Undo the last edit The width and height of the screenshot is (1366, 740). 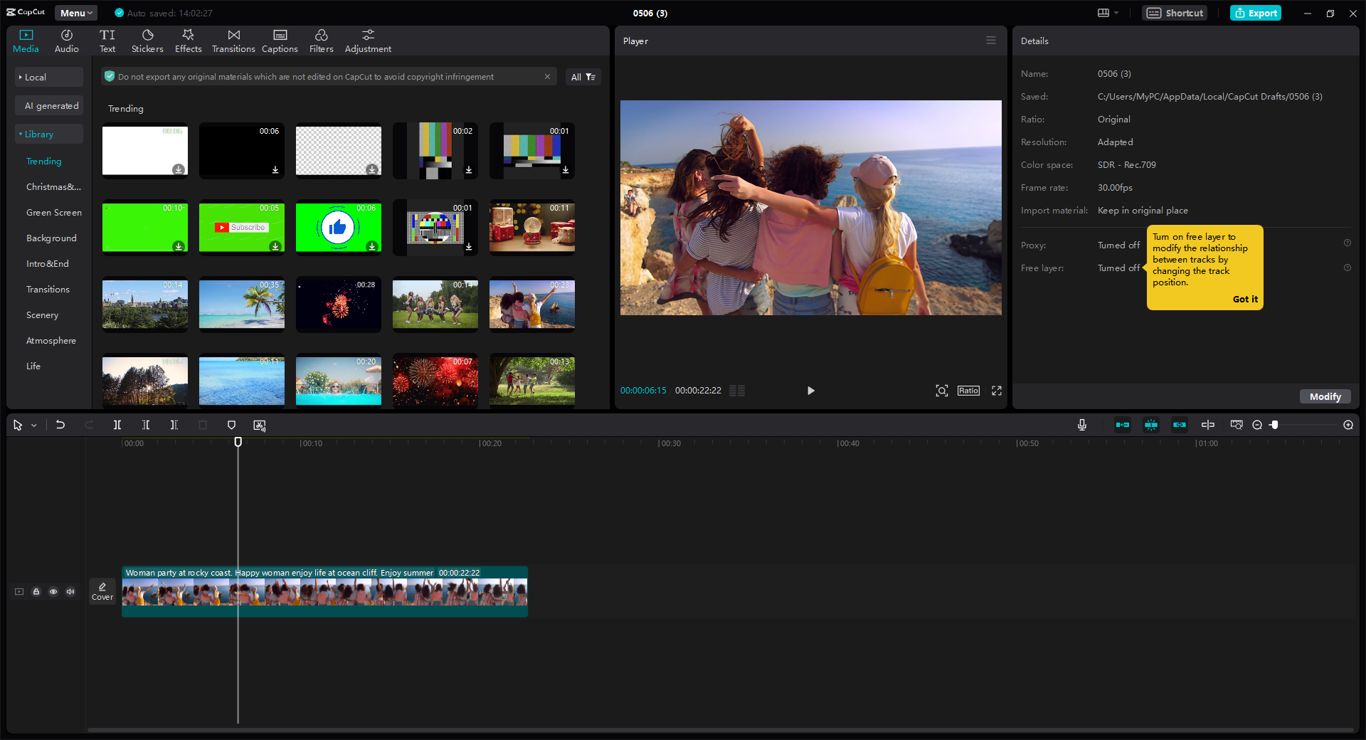60,425
